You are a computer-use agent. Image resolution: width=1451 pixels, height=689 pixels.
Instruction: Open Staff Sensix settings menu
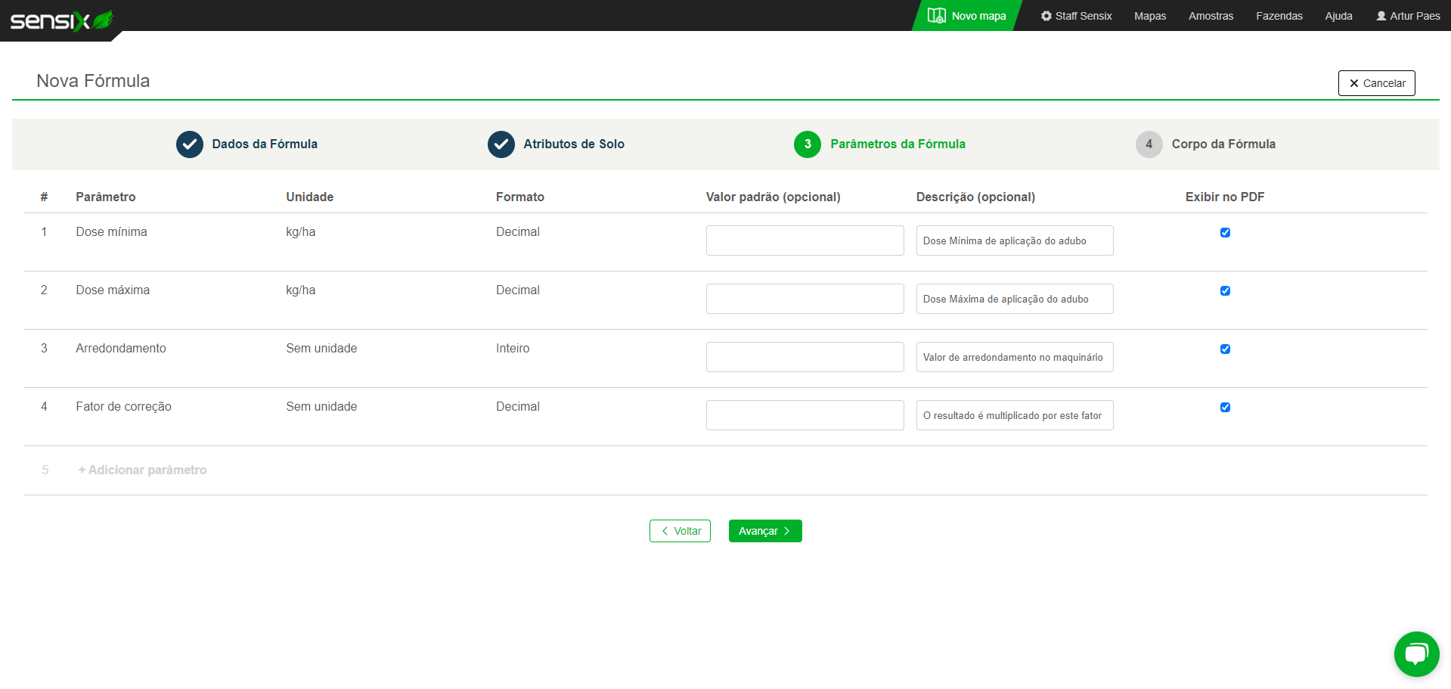tap(1076, 16)
